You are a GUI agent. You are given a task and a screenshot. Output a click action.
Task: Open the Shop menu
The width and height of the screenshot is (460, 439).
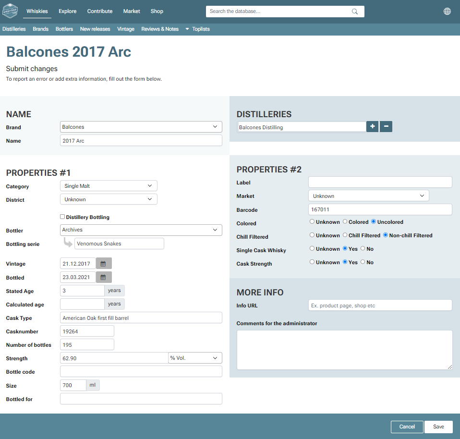click(x=157, y=11)
